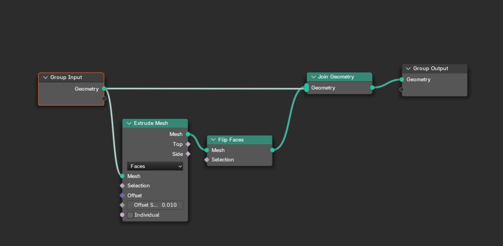Click the Top output socket diamond
Viewport: 503px width, 246px height.
pyautogui.click(x=188, y=144)
